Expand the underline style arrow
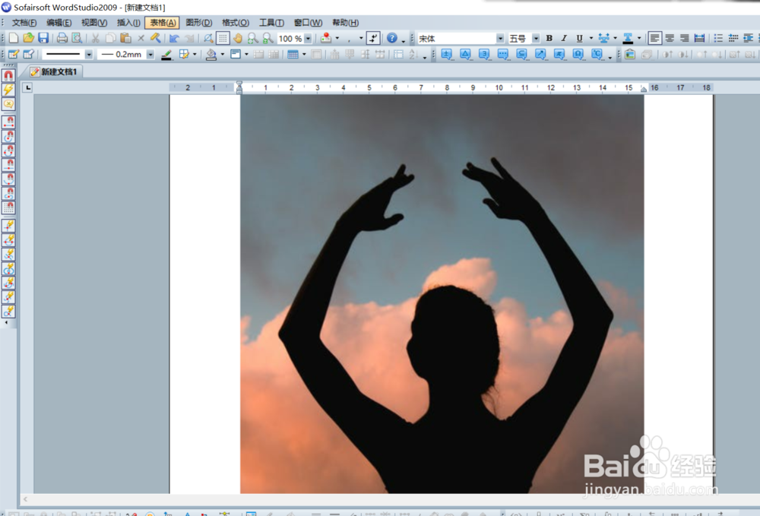 591,38
